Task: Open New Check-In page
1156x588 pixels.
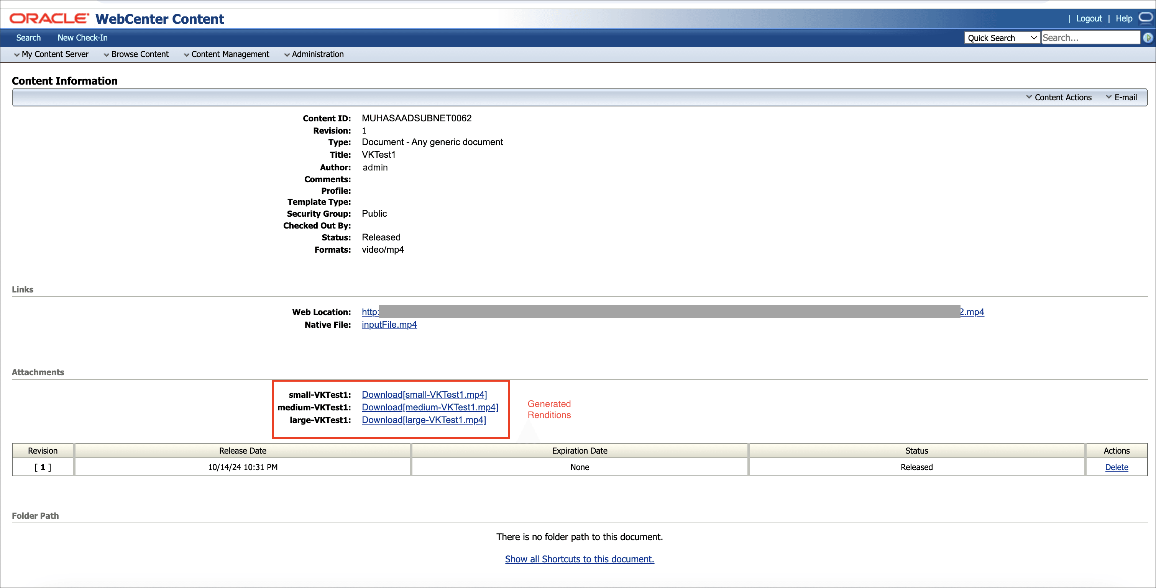Action: (x=82, y=38)
